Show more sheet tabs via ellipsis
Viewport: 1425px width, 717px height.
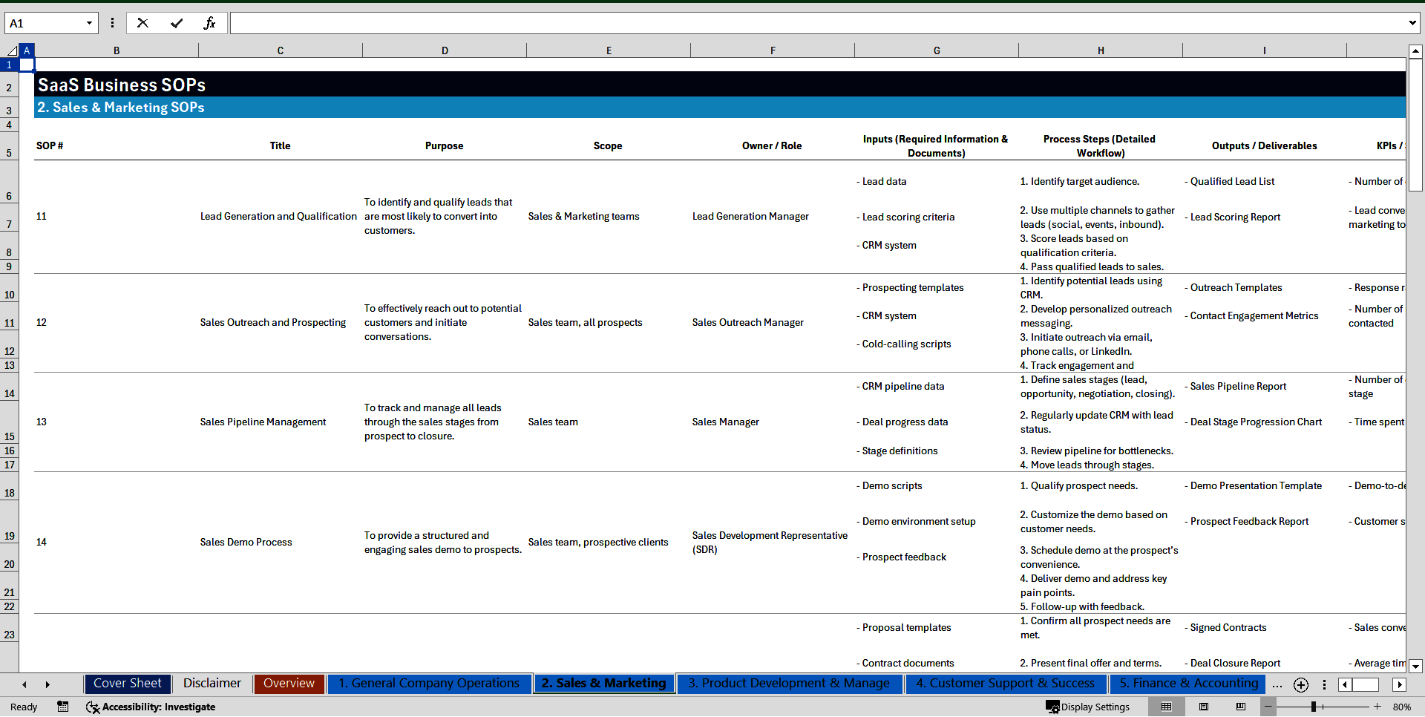(1277, 684)
